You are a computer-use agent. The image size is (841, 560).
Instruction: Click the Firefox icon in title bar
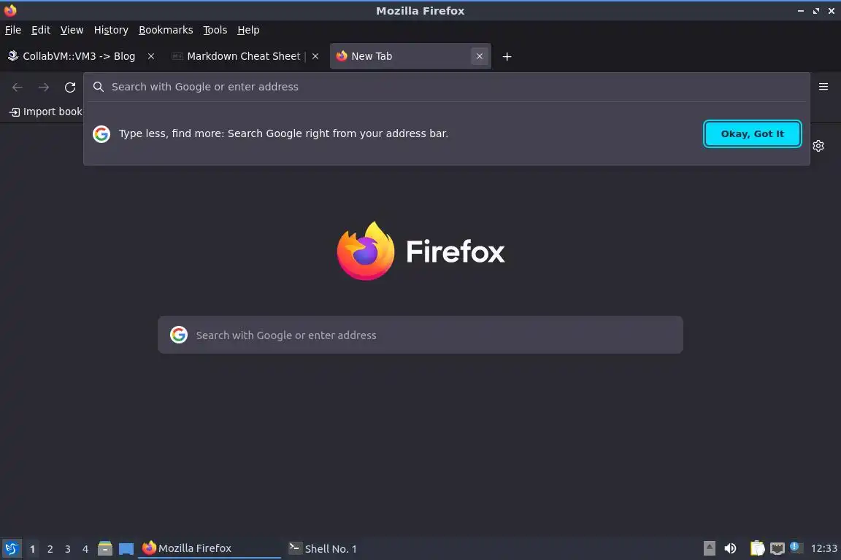pos(10,10)
